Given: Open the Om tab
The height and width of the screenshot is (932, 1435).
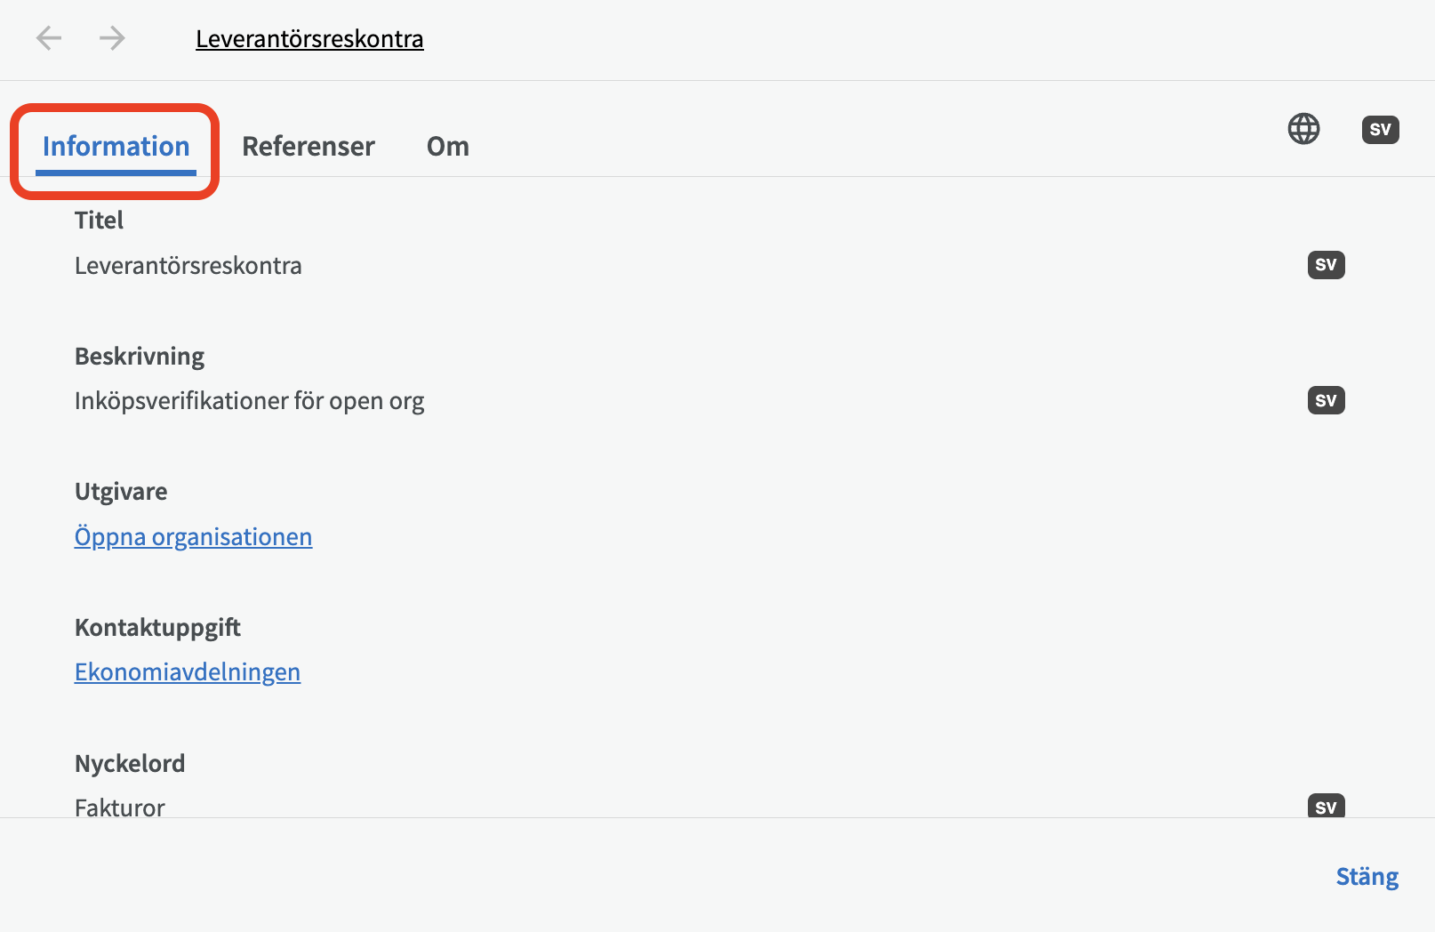Looking at the screenshot, I should click(x=448, y=147).
